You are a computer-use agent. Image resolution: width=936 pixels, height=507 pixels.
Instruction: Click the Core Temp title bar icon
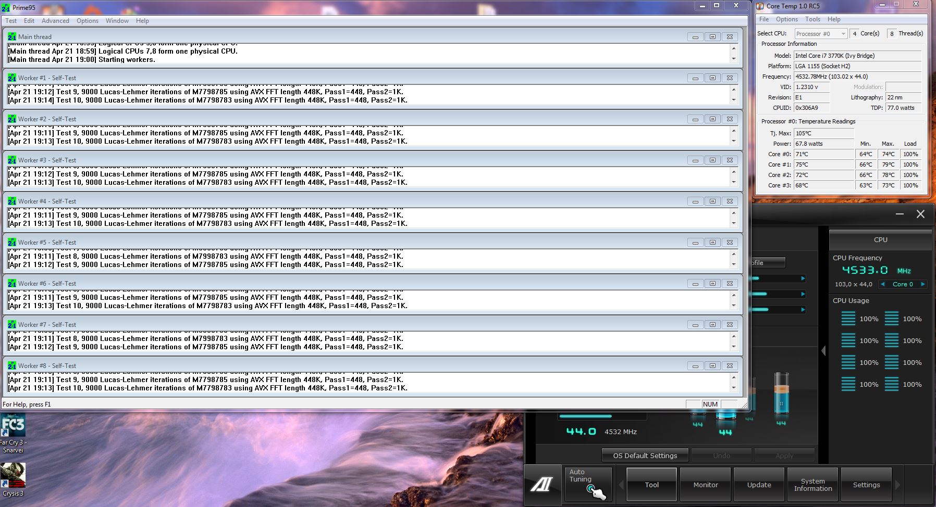760,6
